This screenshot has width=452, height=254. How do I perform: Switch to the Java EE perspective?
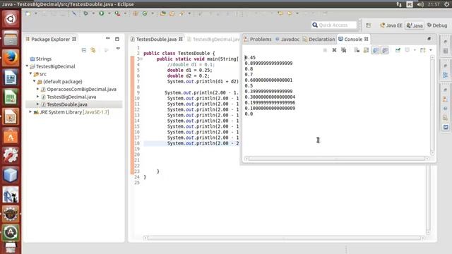click(391, 25)
